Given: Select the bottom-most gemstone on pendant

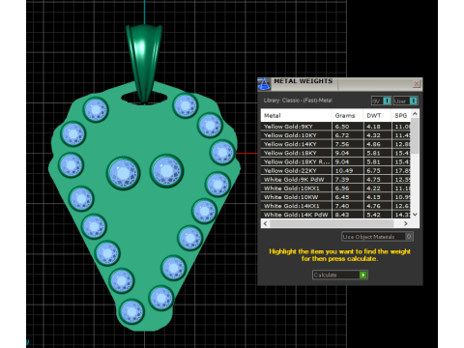Looking at the screenshot, I should click(131, 311).
